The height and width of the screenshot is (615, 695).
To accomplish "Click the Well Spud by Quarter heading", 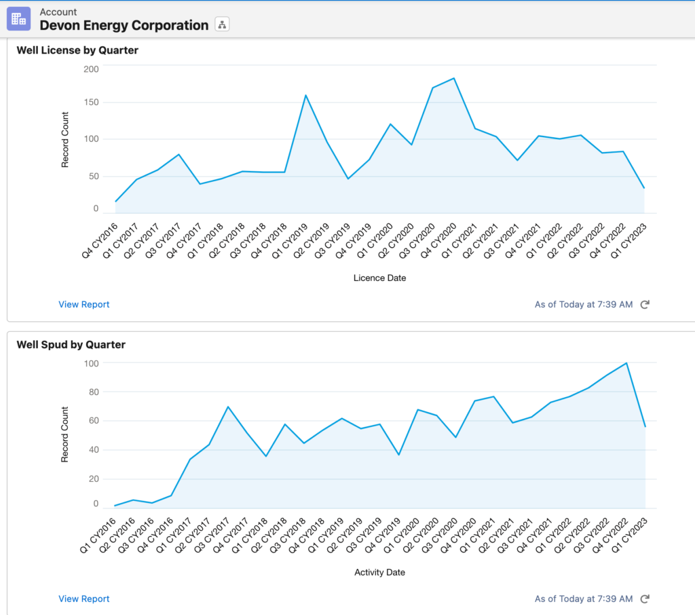I will [71, 345].
